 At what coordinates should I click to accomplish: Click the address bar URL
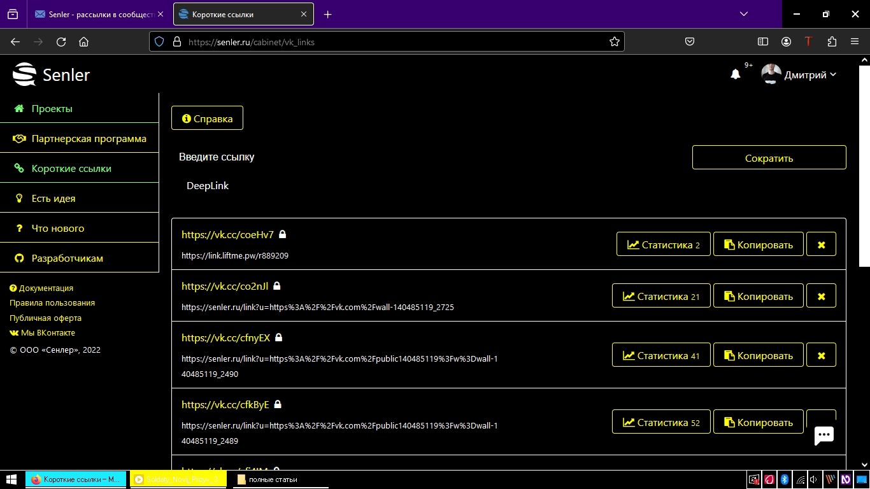click(x=252, y=42)
